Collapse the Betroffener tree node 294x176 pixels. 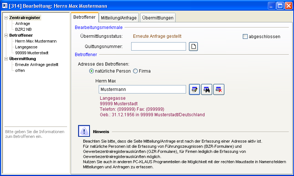pyautogui.click(x=6, y=35)
